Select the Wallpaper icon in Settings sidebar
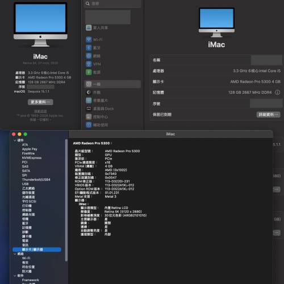 [89, 101]
